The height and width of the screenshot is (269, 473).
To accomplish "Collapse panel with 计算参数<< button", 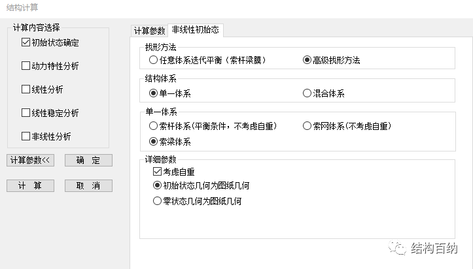I will click(x=31, y=160).
